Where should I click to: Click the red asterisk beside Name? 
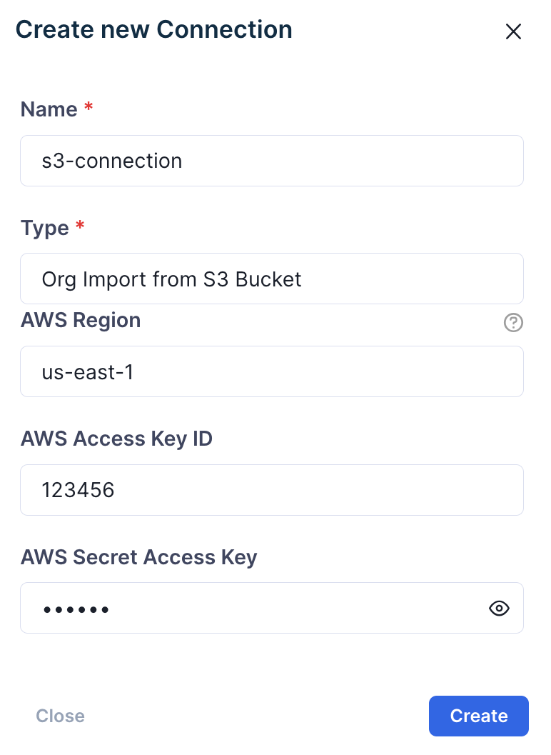coord(89,108)
